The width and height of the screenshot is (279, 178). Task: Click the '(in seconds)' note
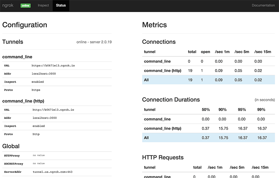tap(265, 100)
